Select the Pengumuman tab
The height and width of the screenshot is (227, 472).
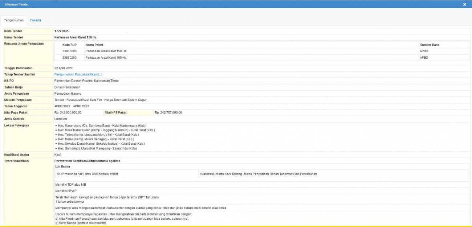click(x=13, y=20)
